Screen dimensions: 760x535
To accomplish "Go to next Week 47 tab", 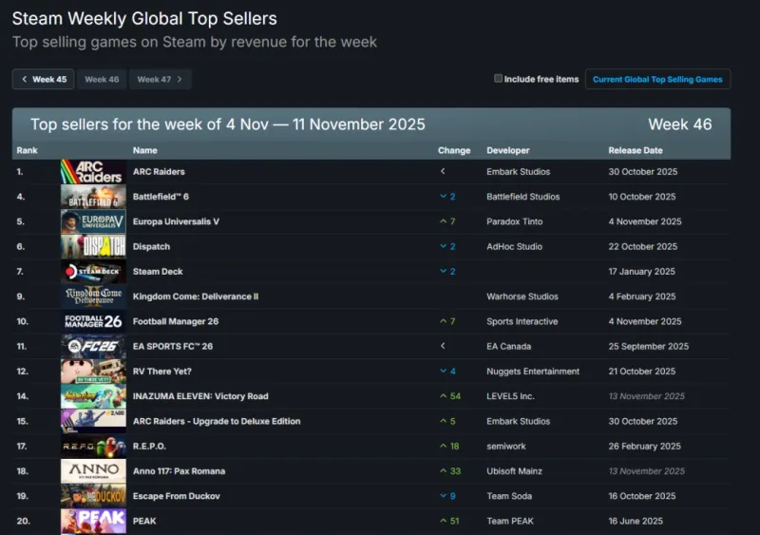I will coord(160,80).
